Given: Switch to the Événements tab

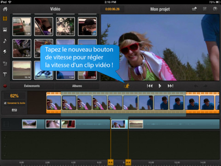Looking at the screenshot, I should pyautogui.click(x=32, y=86).
